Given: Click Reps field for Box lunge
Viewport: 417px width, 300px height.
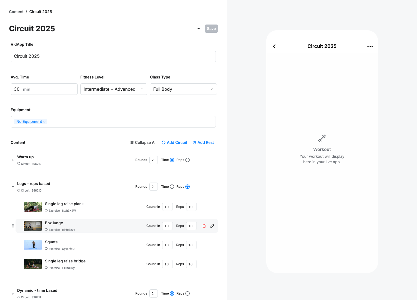Looking at the screenshot, I should [x=191, y=226].
